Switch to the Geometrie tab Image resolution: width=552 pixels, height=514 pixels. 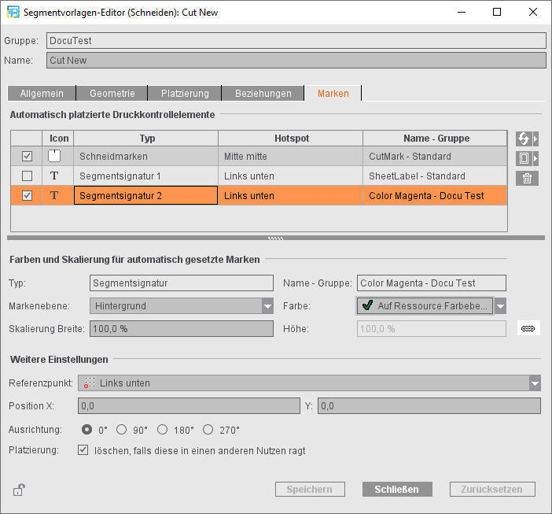click(x=112, y=94)
